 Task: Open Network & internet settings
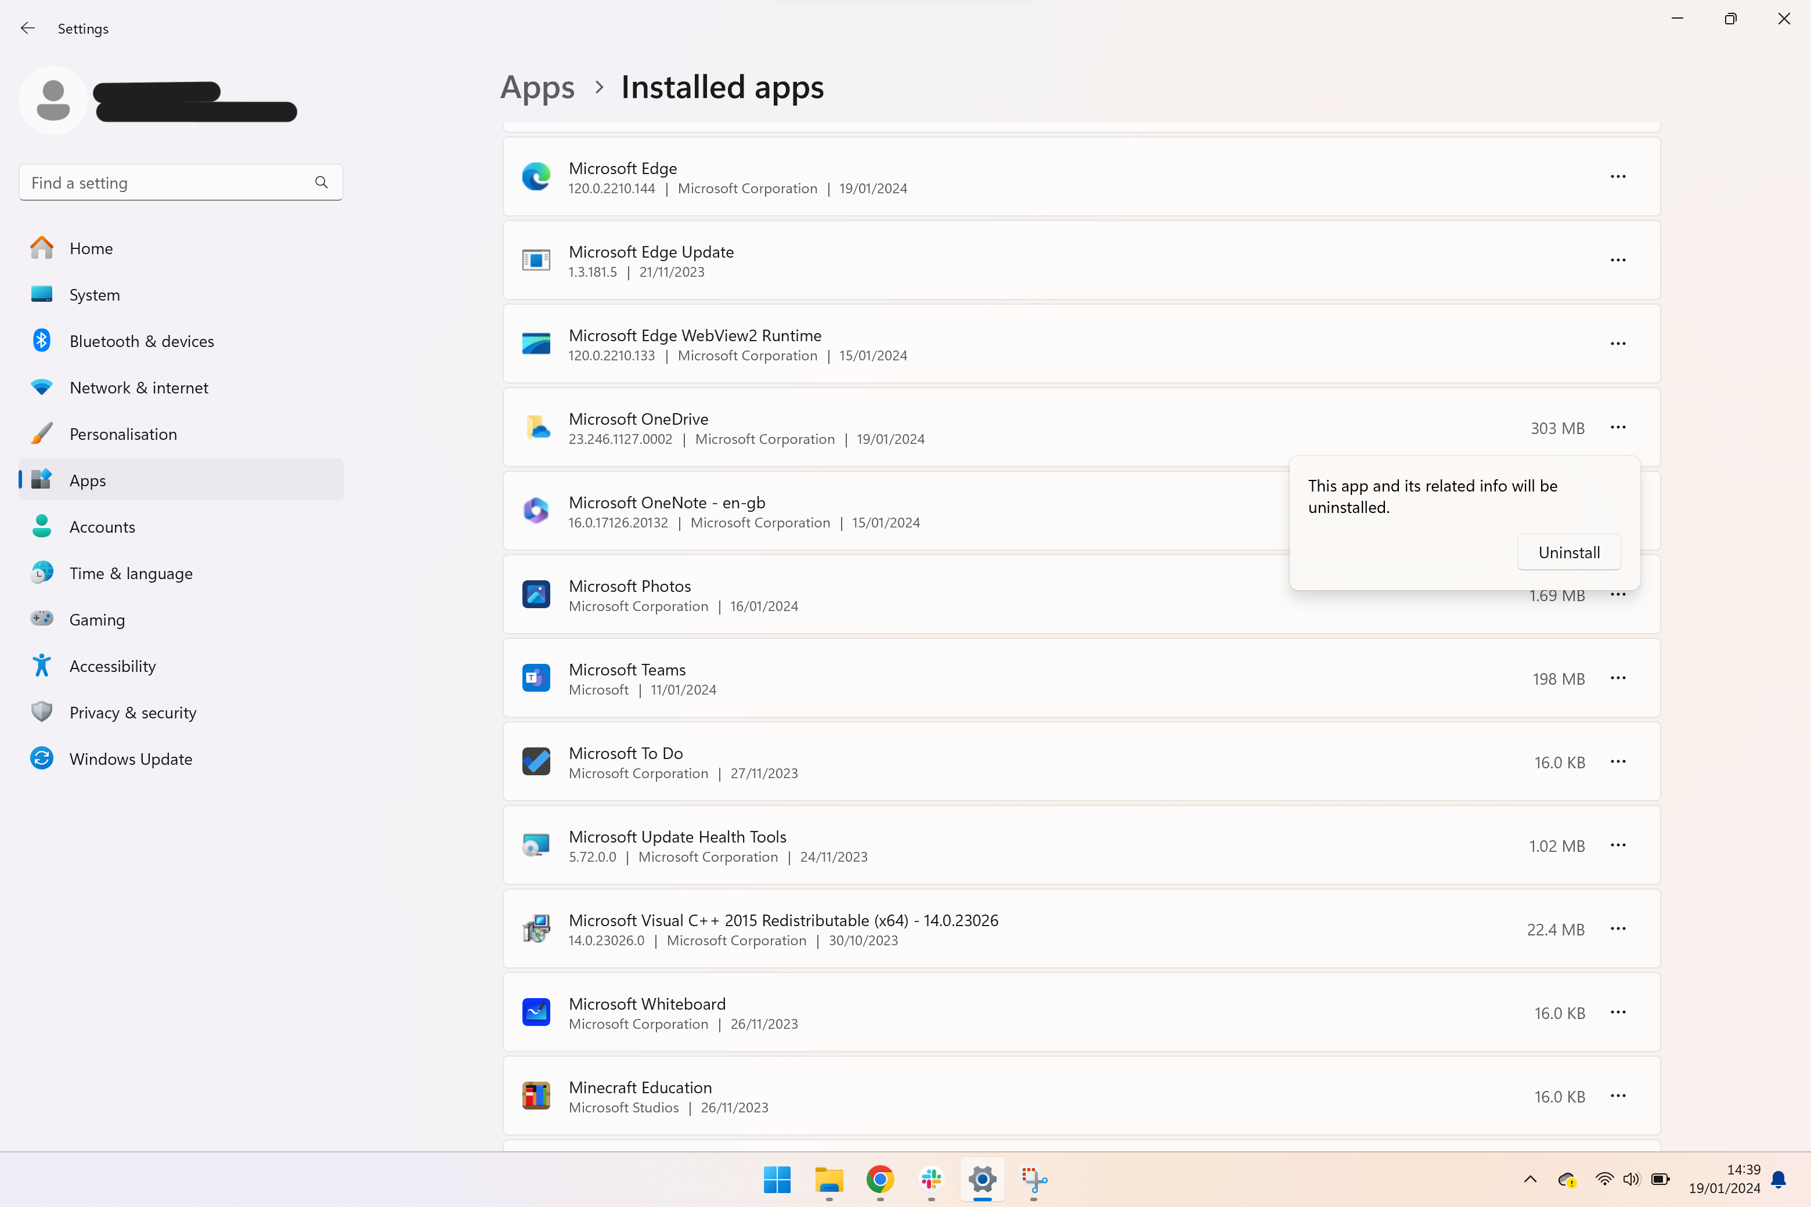181,387
